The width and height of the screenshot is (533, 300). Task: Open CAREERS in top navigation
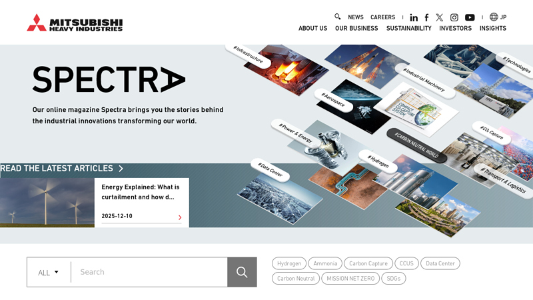[382, 17]
